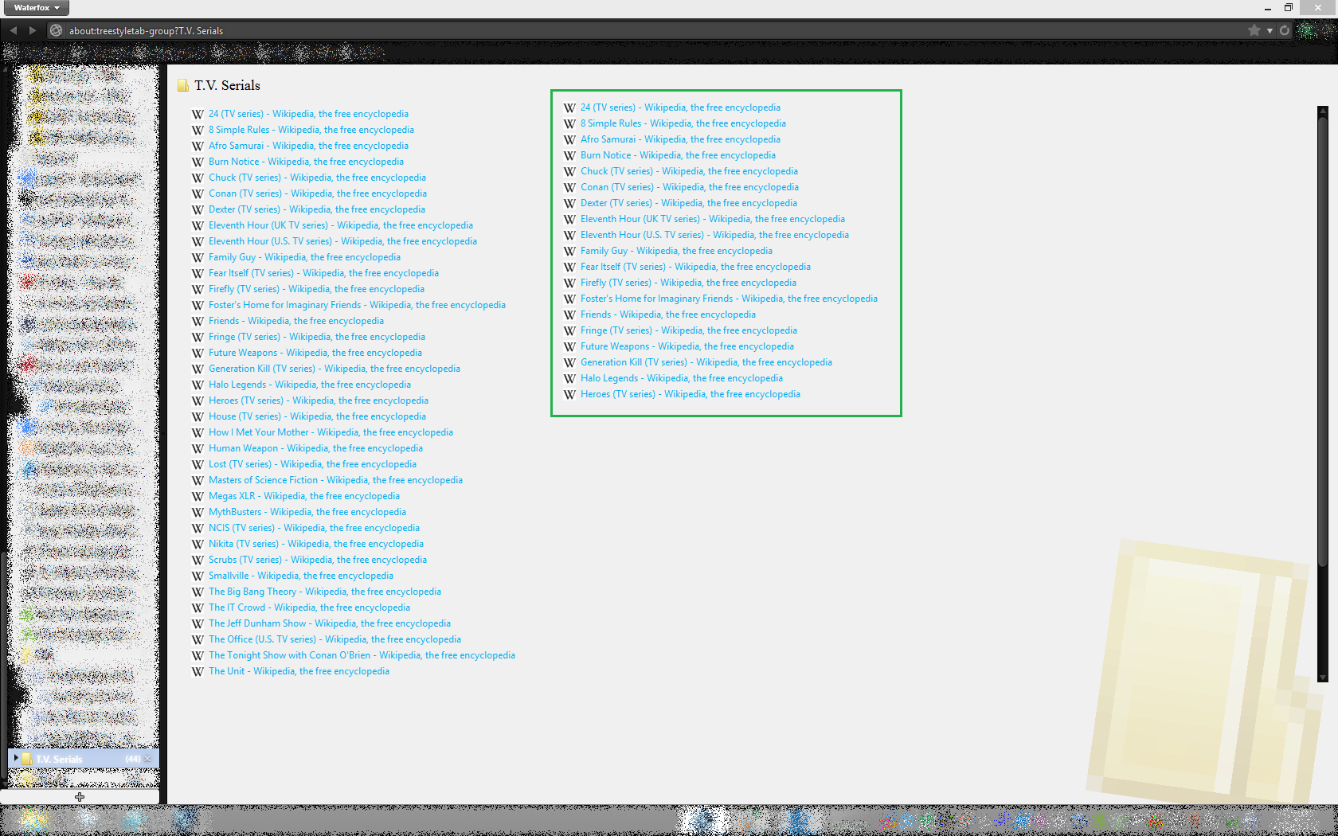Click the Wikipedia icon beside The Office (U.S. TV series)
The height and width of the screenshot is (836, 1338).
[198, 639]
